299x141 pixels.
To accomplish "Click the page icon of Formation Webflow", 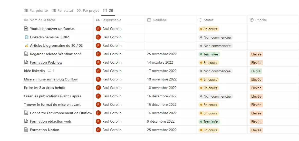I will click(x=26, y=62).
